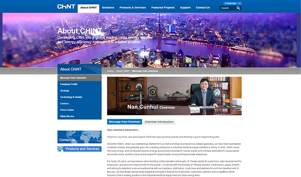This screenshot has width=301, height=177.
Task: Switch to the Chairman Introduction tab
Action: (159, 122)
